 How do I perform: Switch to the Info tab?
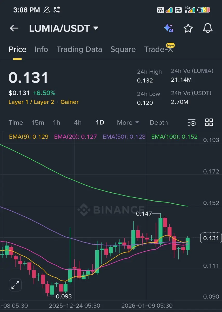tap(41, 49)
